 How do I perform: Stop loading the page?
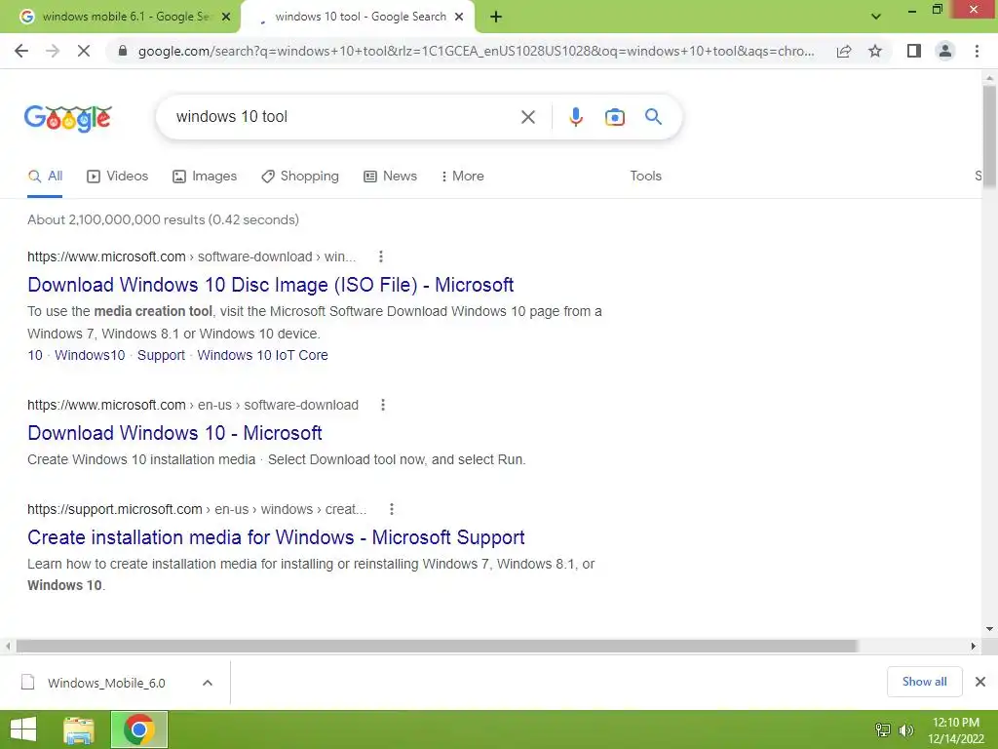(x=84, y=51)
